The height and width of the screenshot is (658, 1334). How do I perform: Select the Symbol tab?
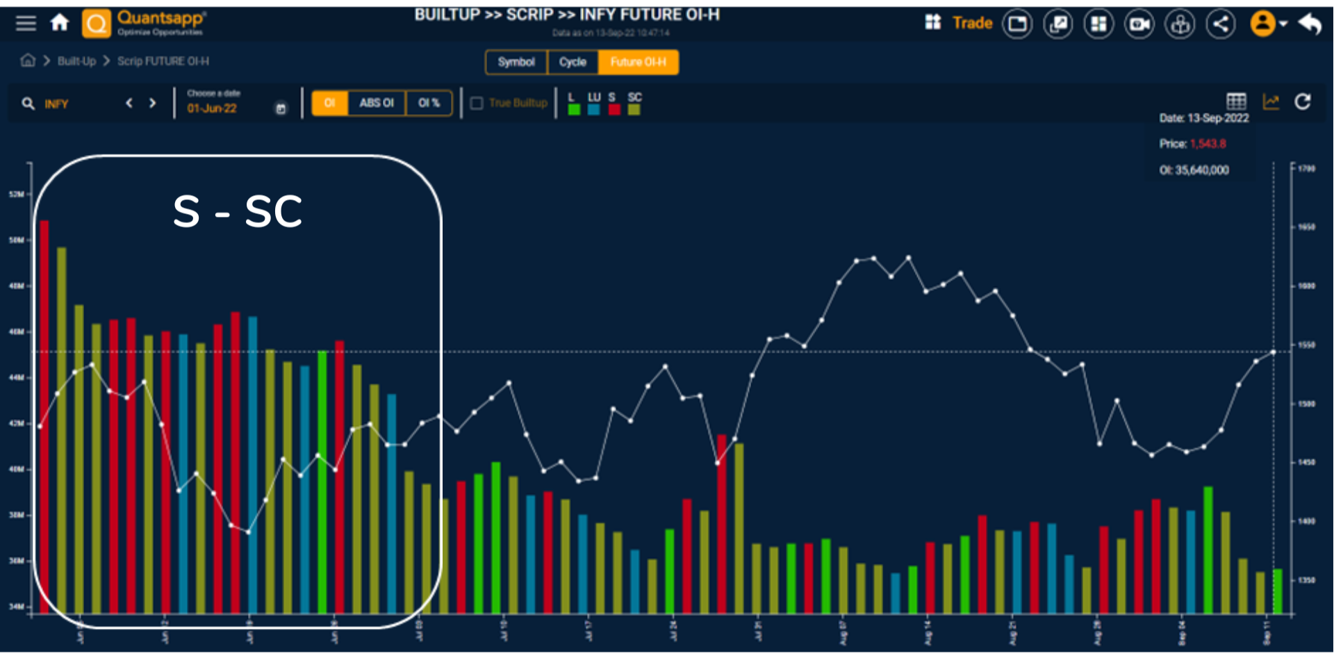[516, 62]
